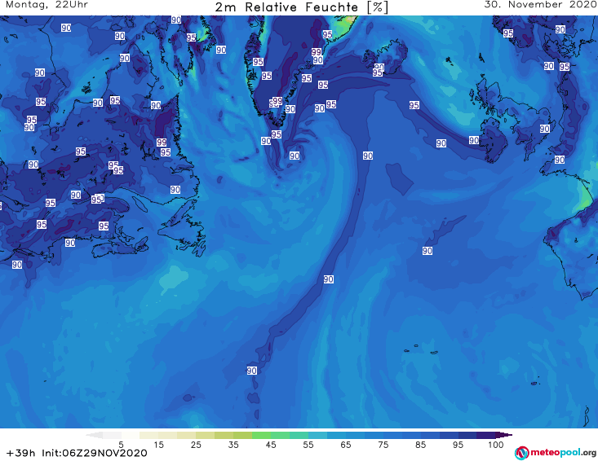The image size is (598, 461).
Task: Click the legend value "5"
Action: click(121, 445)
